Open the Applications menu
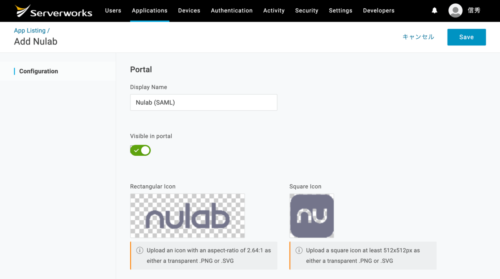Viewport: 500px width, 279px height. (150, 10)
